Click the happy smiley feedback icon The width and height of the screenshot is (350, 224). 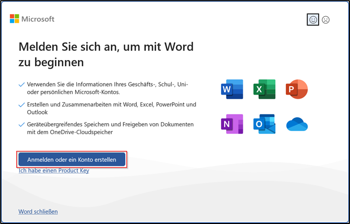tap(313, 20)
